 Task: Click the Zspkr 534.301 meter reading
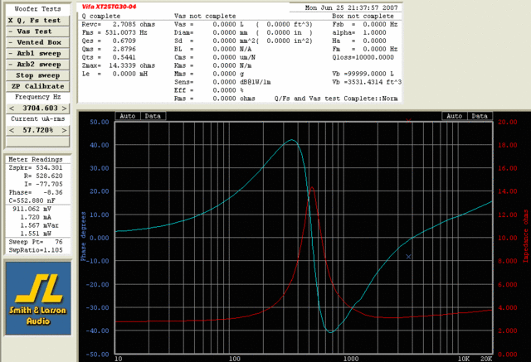pyautogui.click(x=36, y=167)
